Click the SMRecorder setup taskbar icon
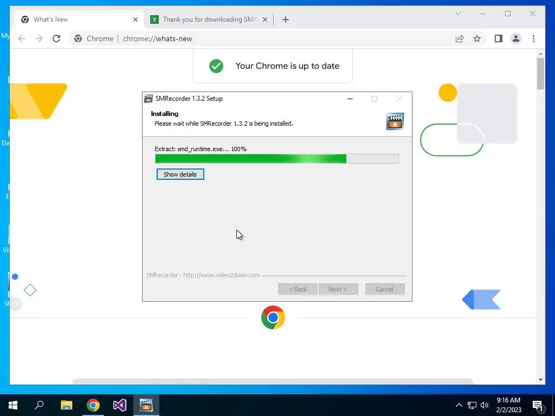Screen dimensions: 555x416 [146, 405]
